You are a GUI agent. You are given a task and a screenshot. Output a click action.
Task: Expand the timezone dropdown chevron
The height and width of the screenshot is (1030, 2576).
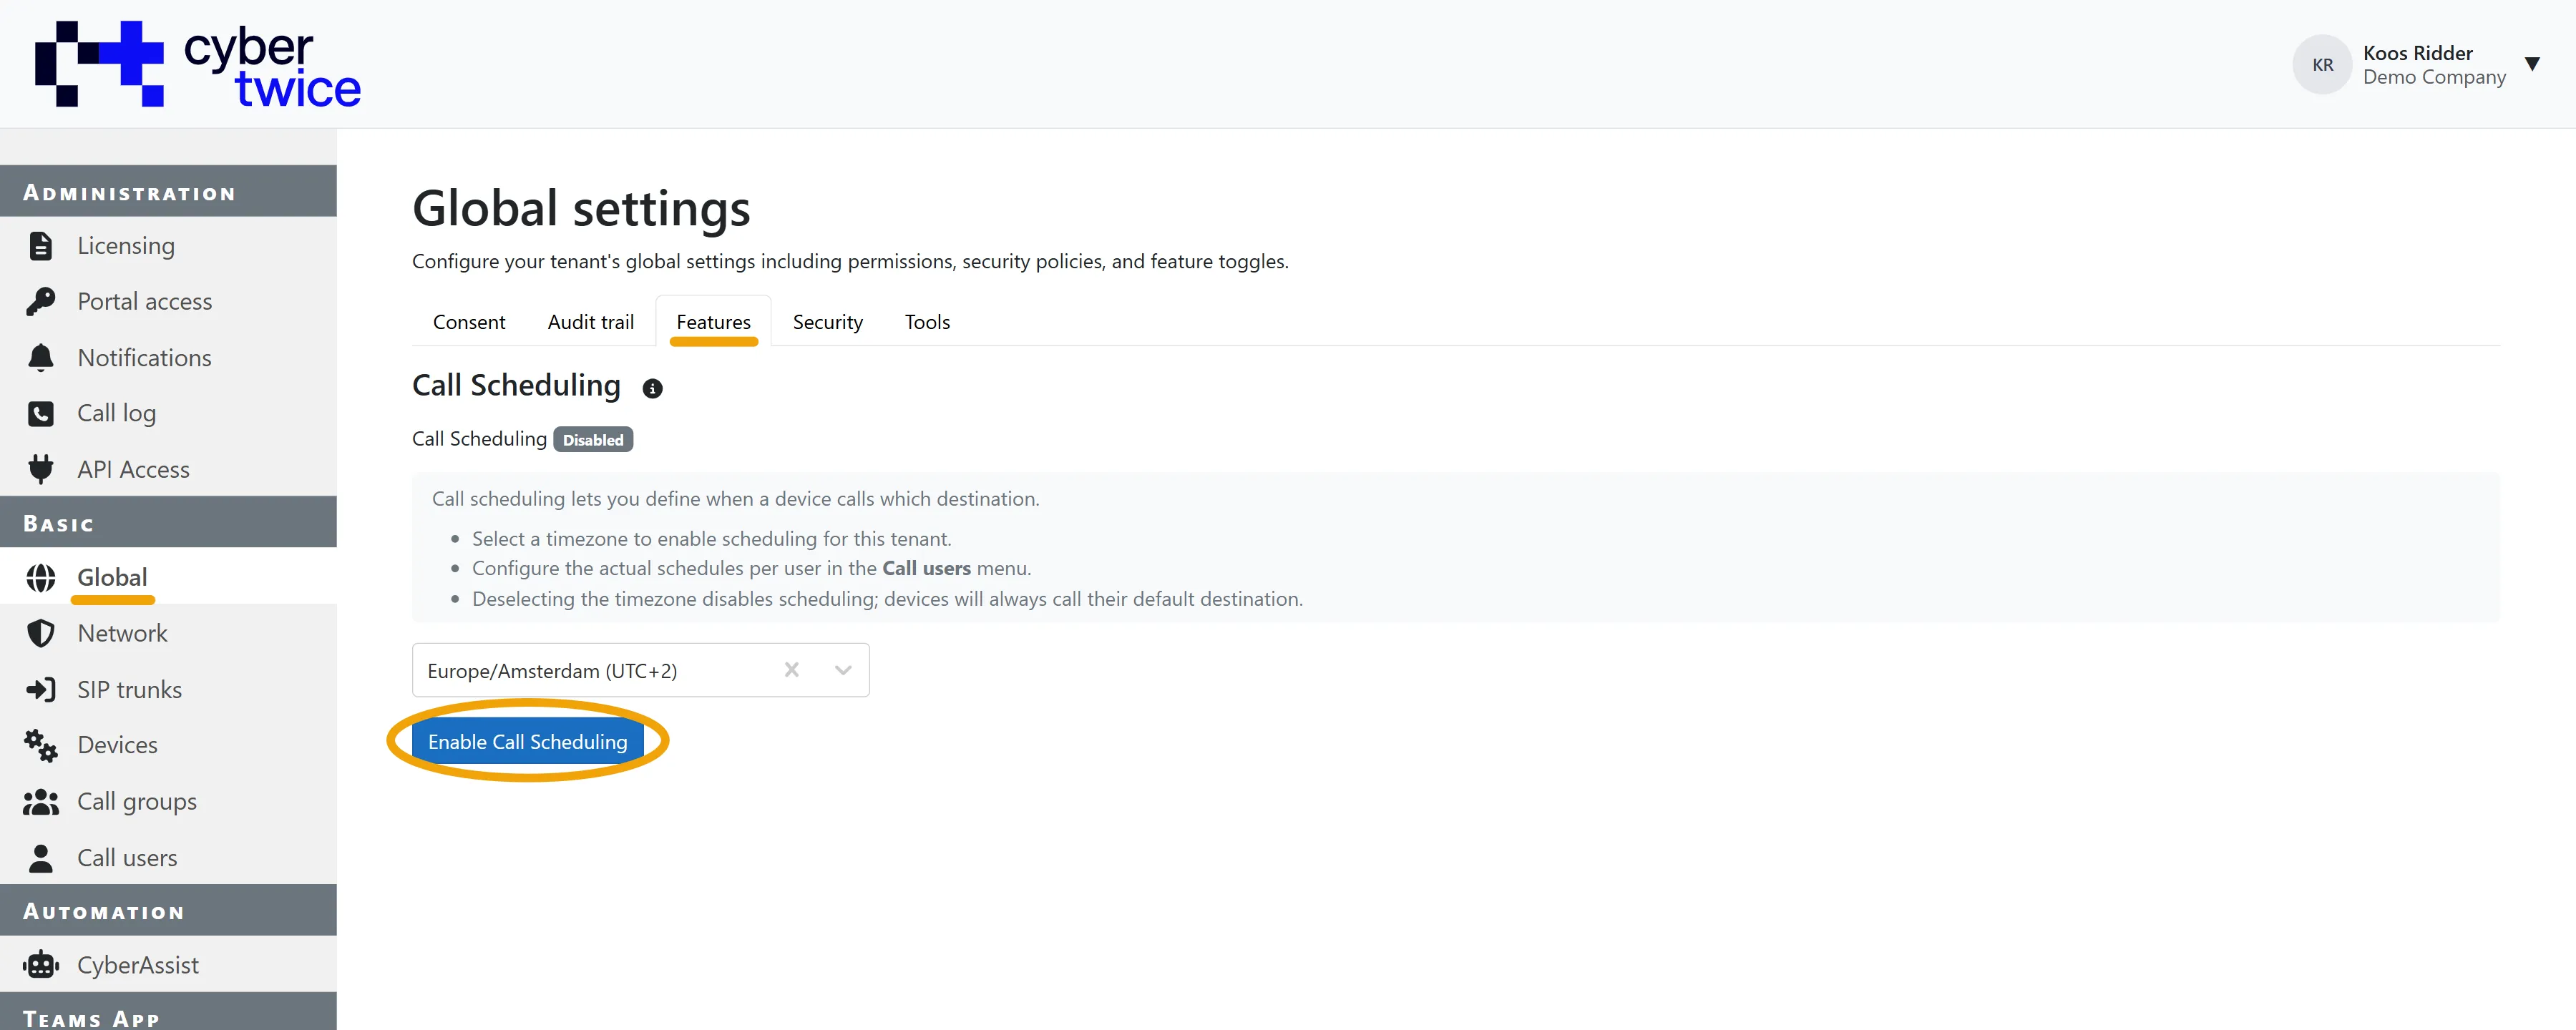tap(843, 670)
